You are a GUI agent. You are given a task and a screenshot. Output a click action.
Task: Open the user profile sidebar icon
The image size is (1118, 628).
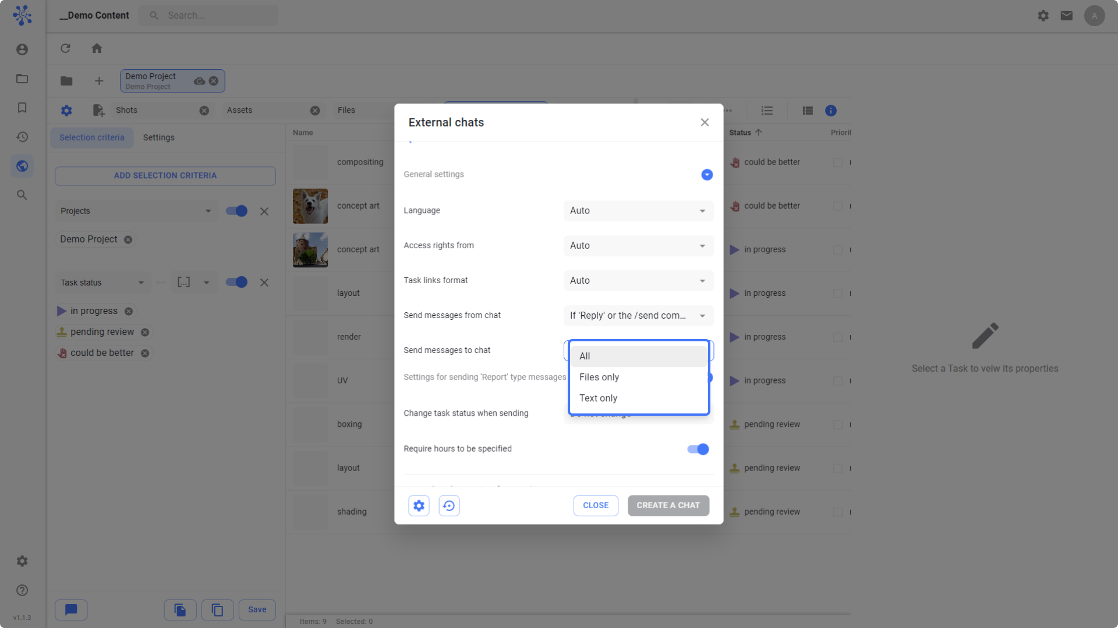click(22, 49)
